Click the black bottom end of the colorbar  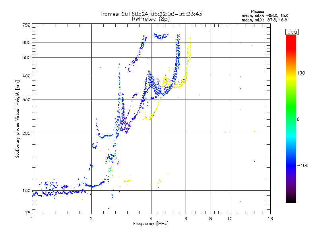point(291,201)
